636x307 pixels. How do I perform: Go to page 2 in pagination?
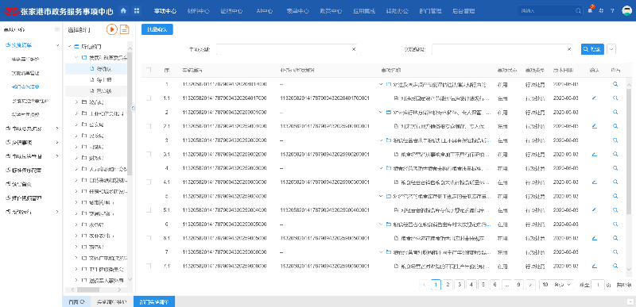(x=448, y=284)
